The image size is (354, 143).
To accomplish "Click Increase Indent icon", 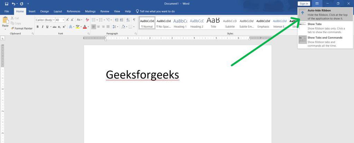I will (x=121, y=20).
